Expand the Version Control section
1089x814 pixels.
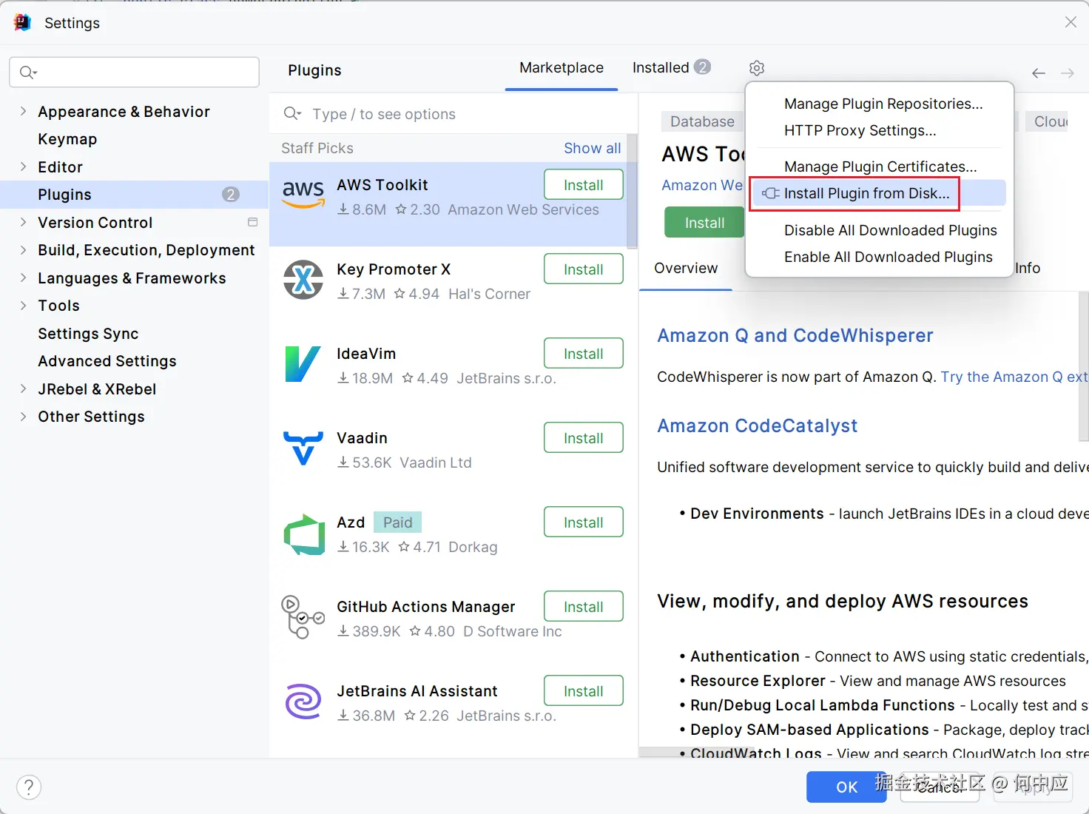[23, 223]
